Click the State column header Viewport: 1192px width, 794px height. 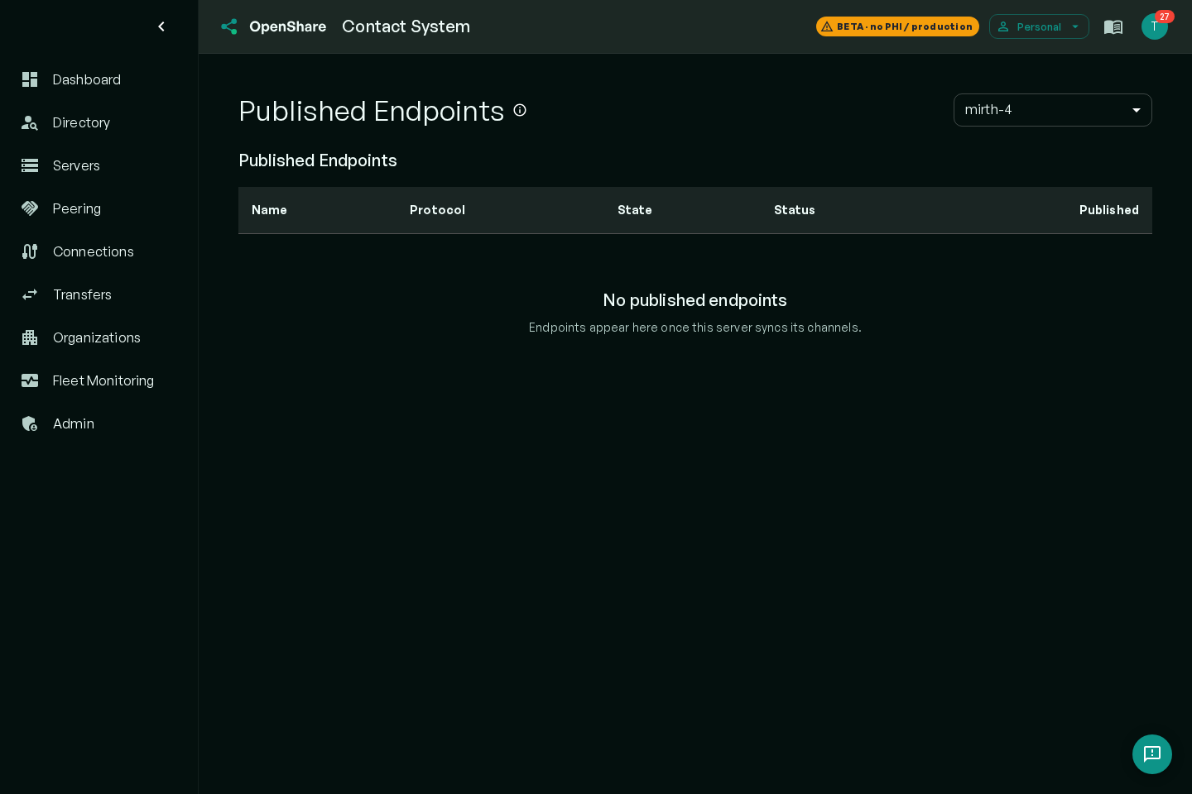point(635,210)
